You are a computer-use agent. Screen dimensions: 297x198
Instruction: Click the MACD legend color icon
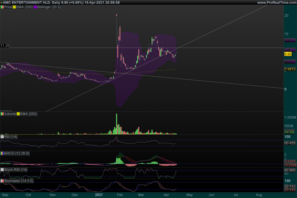(x=2, y=153)
